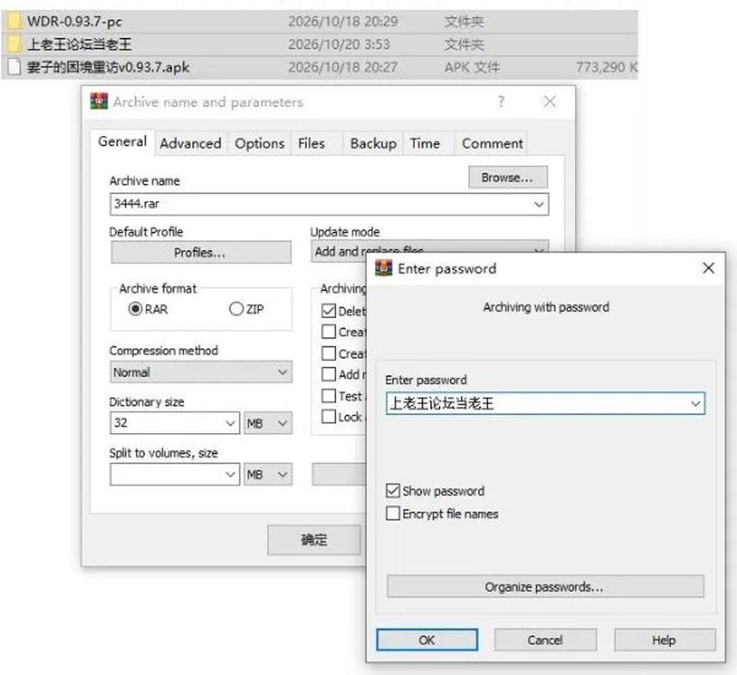Open the Comment tab

[492, 143]
